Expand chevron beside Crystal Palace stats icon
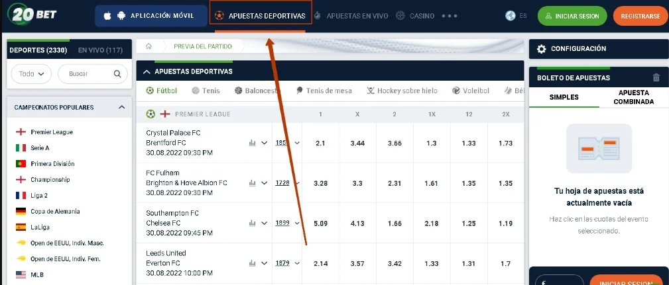Viewport: 669px width, 285px height. [x=264, y=143]
